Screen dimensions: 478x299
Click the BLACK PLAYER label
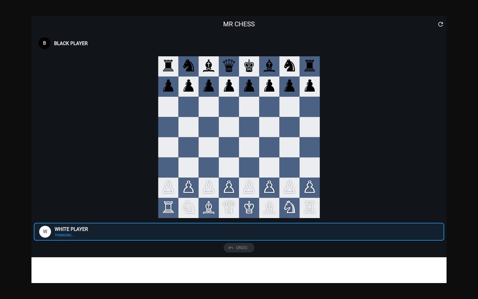pos(71,43)
